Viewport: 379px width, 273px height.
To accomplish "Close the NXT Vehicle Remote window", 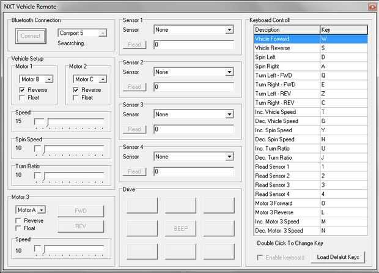I will coord(372,7).
